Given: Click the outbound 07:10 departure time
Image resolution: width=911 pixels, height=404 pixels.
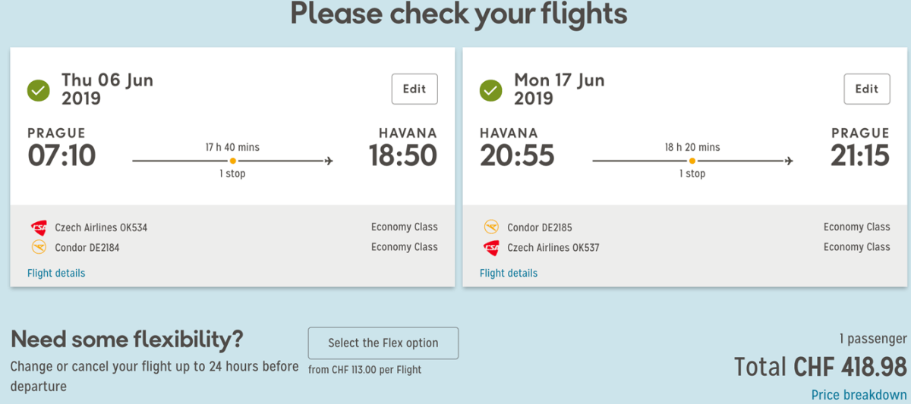Looking at the screenshot, I should pos(61,155).
